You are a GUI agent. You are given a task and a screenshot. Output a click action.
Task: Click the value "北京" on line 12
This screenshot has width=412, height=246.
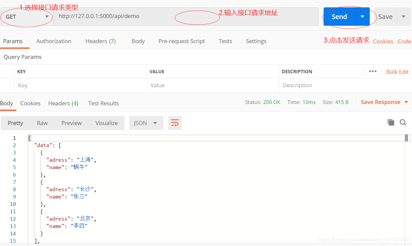tap(85, 219)
